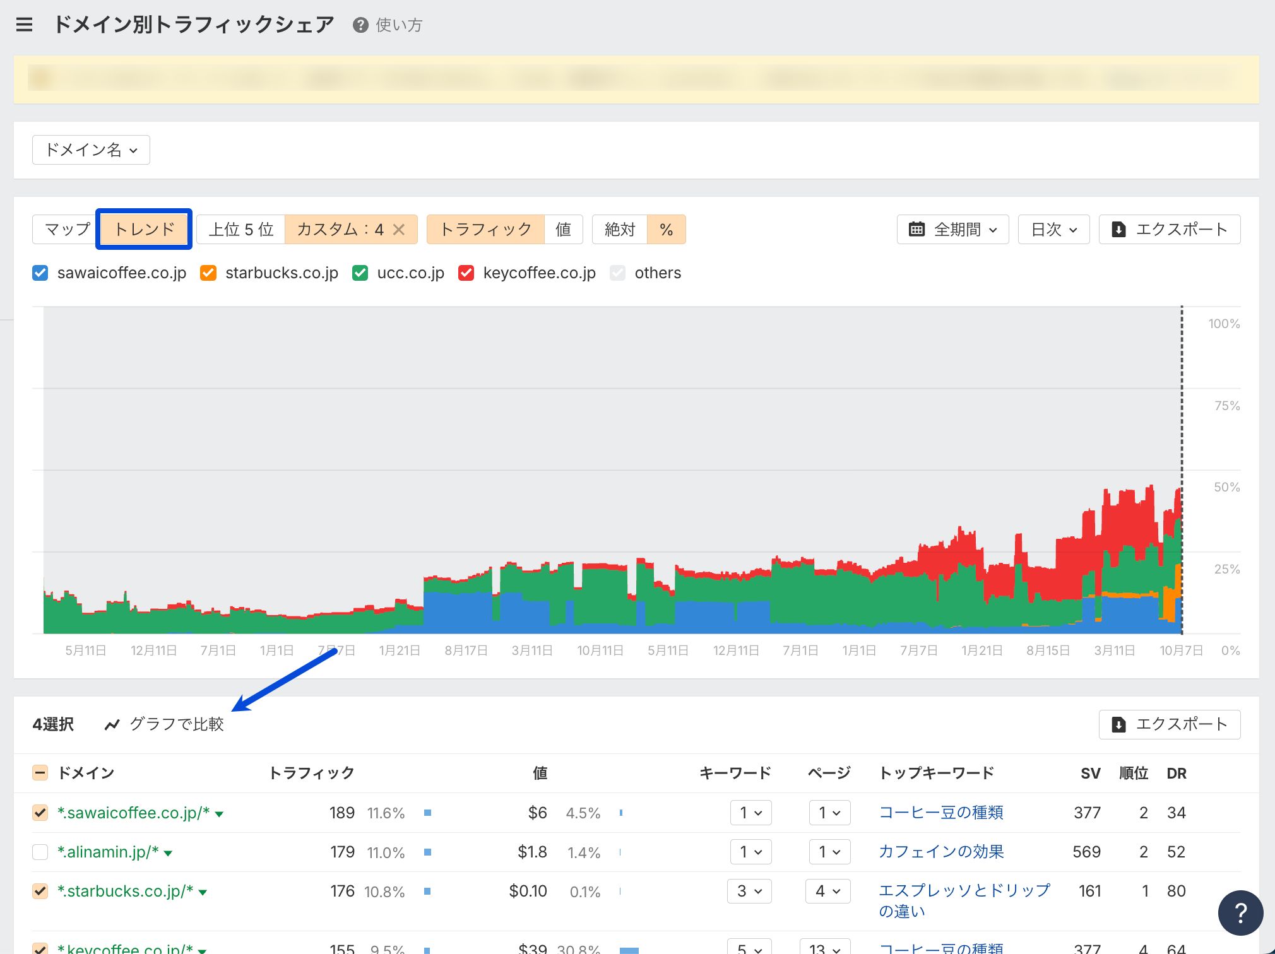Open the hamburger menu icon
Image resolution: width=1275 pixels, height=954 pixels.
tap(24, 25)
